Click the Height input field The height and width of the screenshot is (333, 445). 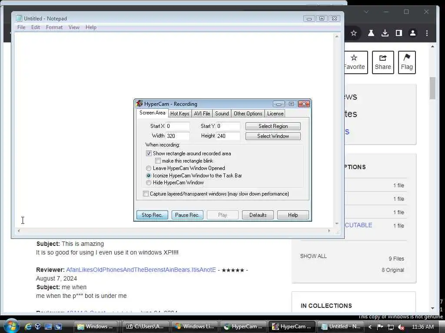(x=228, y=136)
